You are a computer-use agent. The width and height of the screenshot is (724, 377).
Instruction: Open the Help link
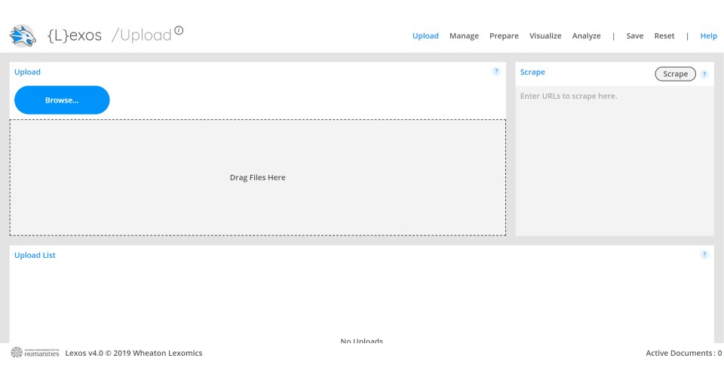(x=709, y=36)
